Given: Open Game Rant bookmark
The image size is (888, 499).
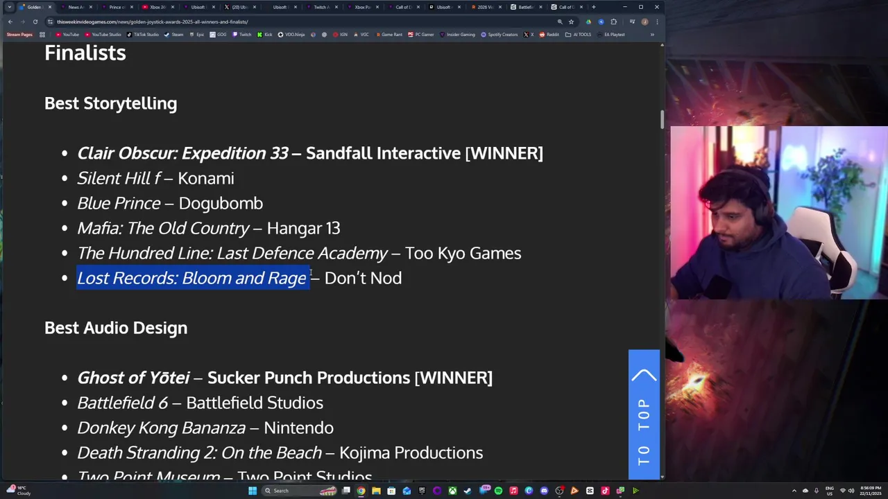Looking at the screenshot, I should (388, 34).
